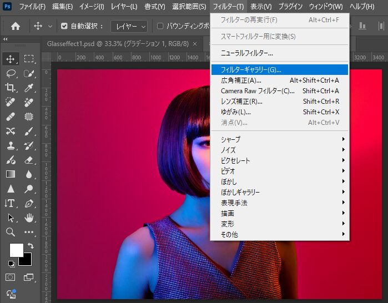
Task: Change screen mode icon
Action: pos(28,277)
